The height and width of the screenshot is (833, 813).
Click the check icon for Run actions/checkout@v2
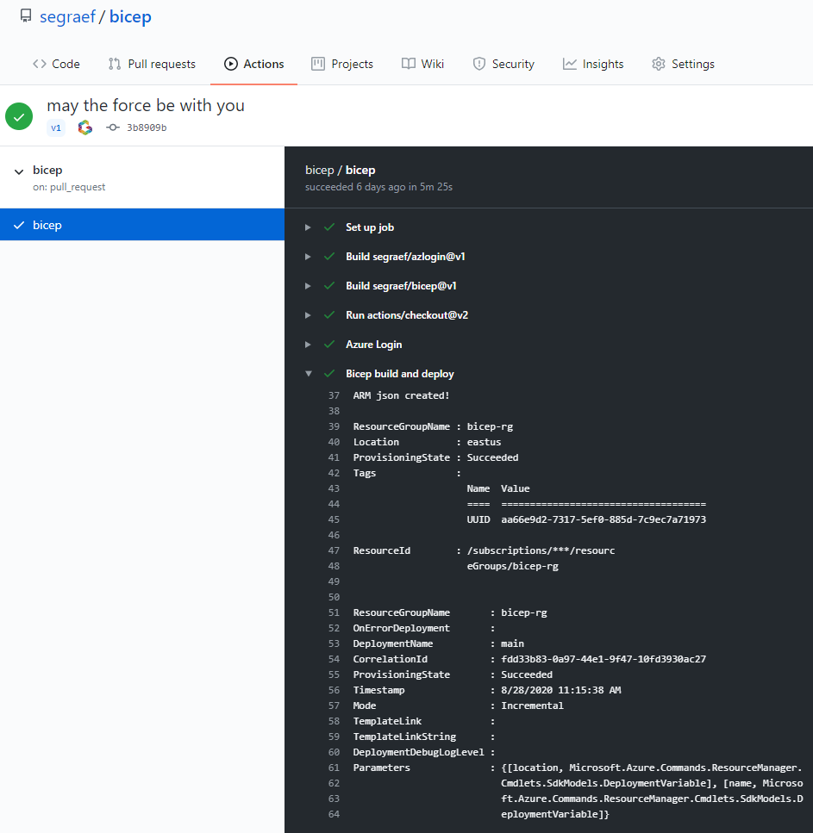[x=329, y=315]
